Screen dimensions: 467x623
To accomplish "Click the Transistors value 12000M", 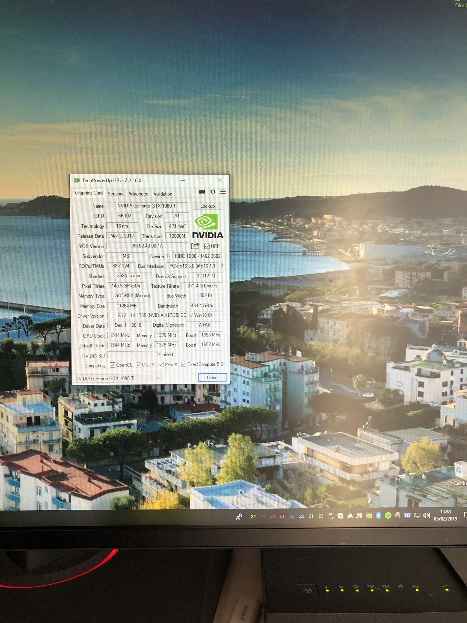I will [x=177, y=236].
